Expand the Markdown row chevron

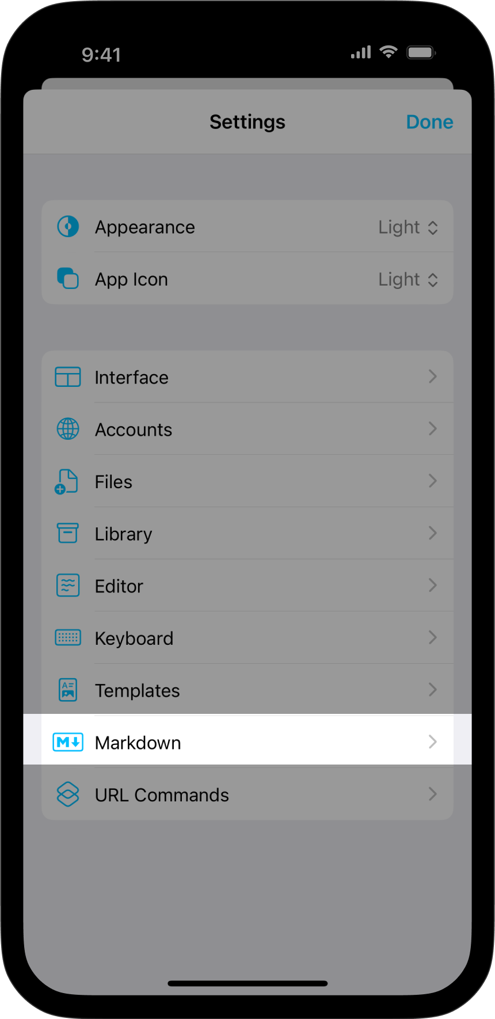click(433, 742)
